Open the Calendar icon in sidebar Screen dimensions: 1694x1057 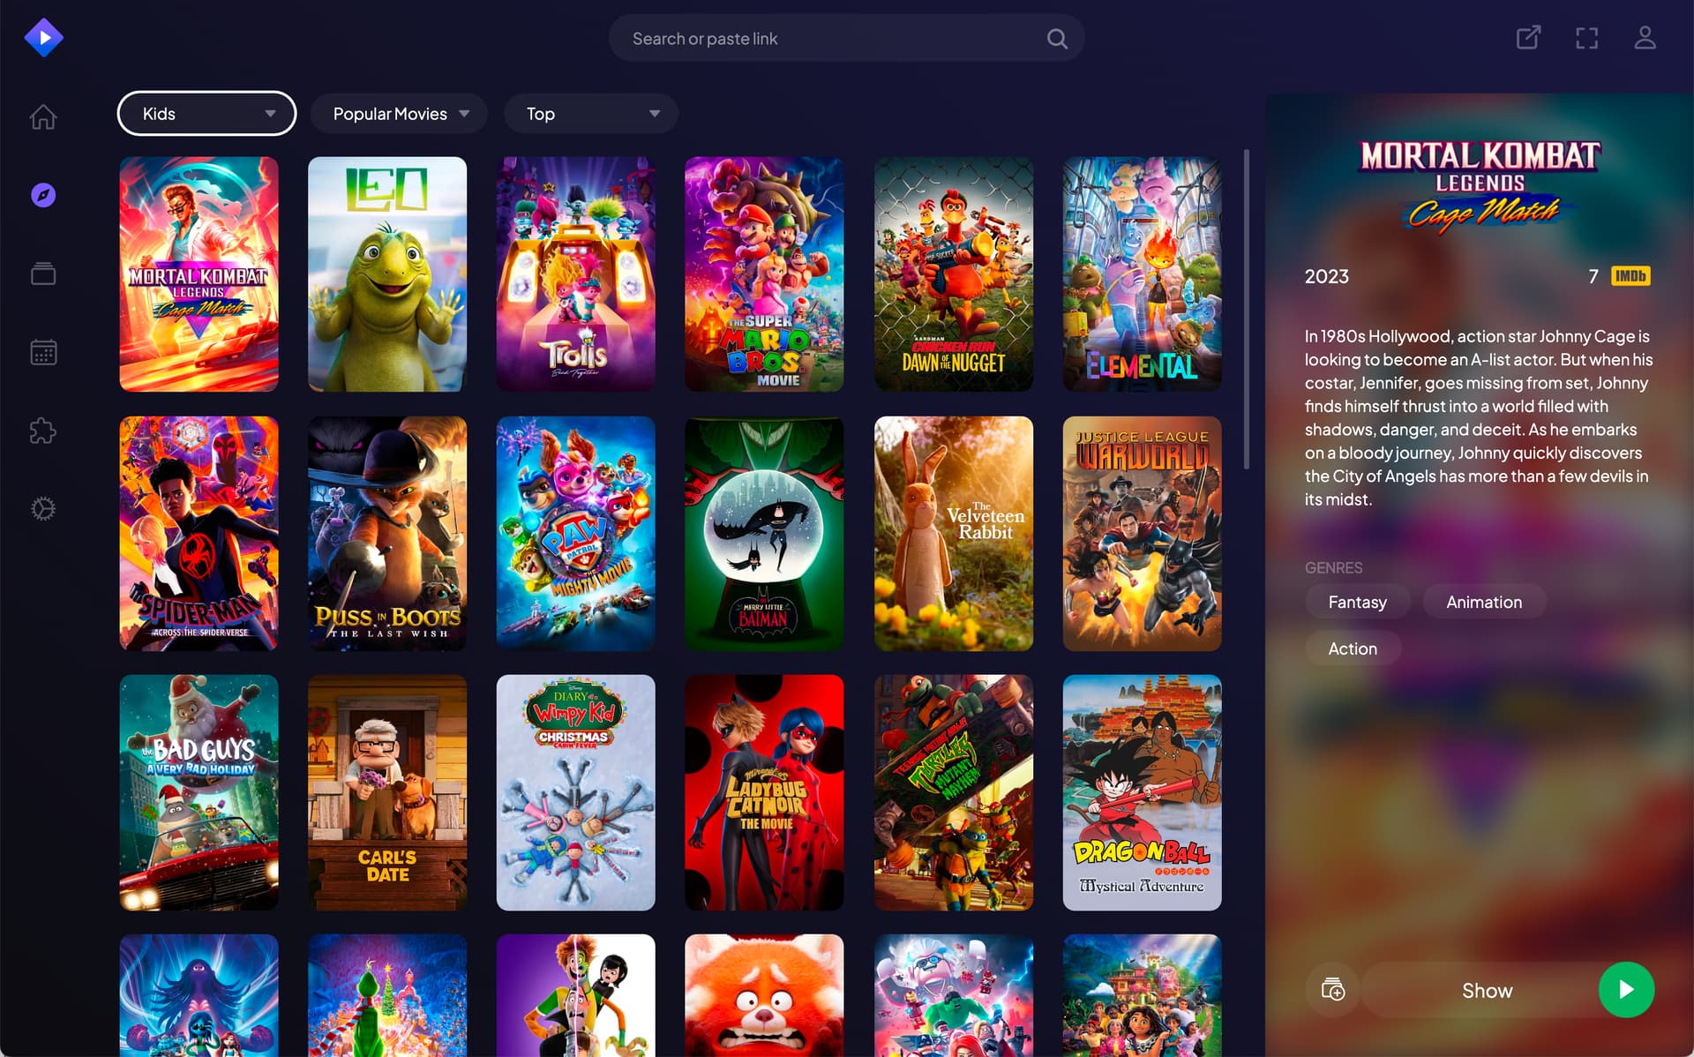(43, 352)
